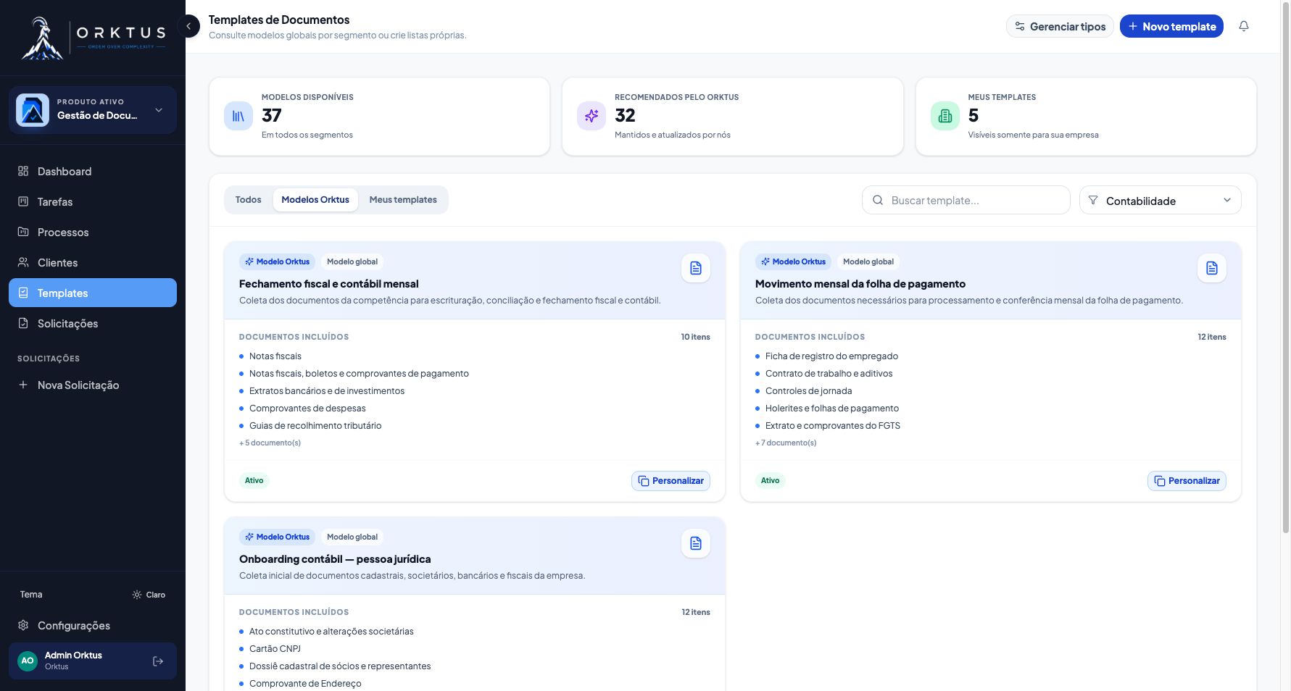Click the Meus templates green icon
The image size is (1291, 691).
(x=945, y=116)
